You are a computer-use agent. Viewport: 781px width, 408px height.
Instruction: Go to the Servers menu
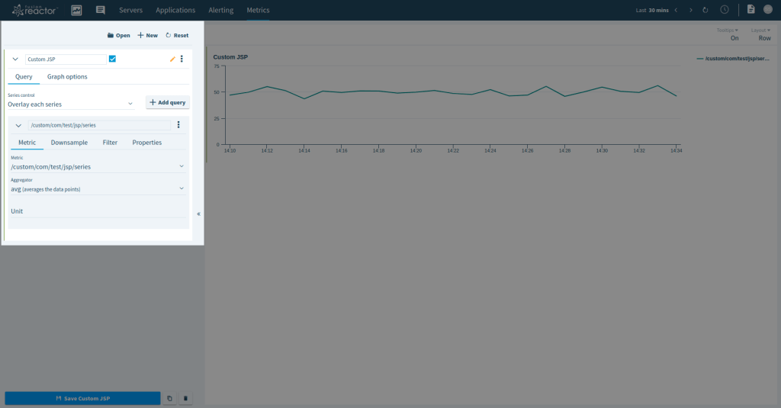(130, 10)
